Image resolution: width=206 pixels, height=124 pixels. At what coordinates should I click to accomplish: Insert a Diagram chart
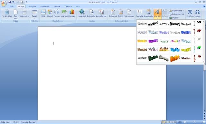tap(72, 14)
